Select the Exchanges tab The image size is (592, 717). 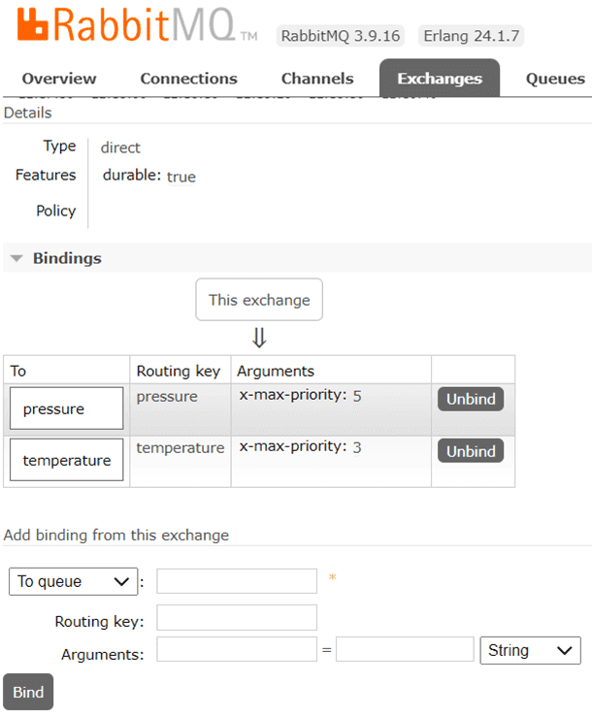(440, 79)
